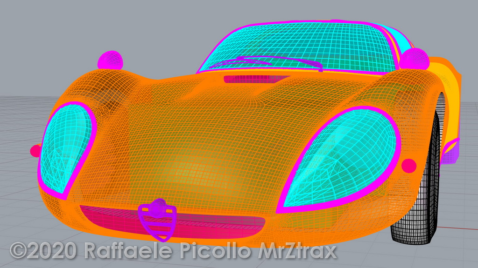Select the Alfa Romeo shield badge on grille

pos(157,220)
